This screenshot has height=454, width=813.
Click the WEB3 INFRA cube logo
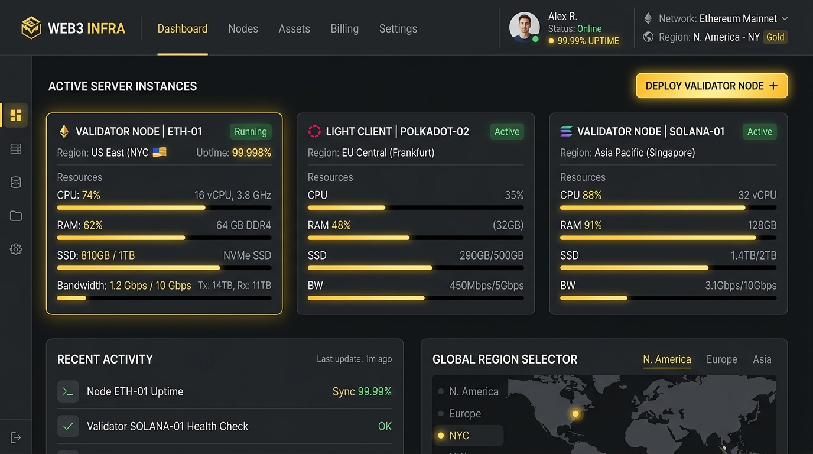pos(31,28)
